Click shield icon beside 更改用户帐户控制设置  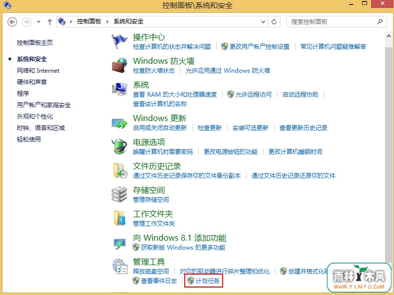click(x=224, y=46)
